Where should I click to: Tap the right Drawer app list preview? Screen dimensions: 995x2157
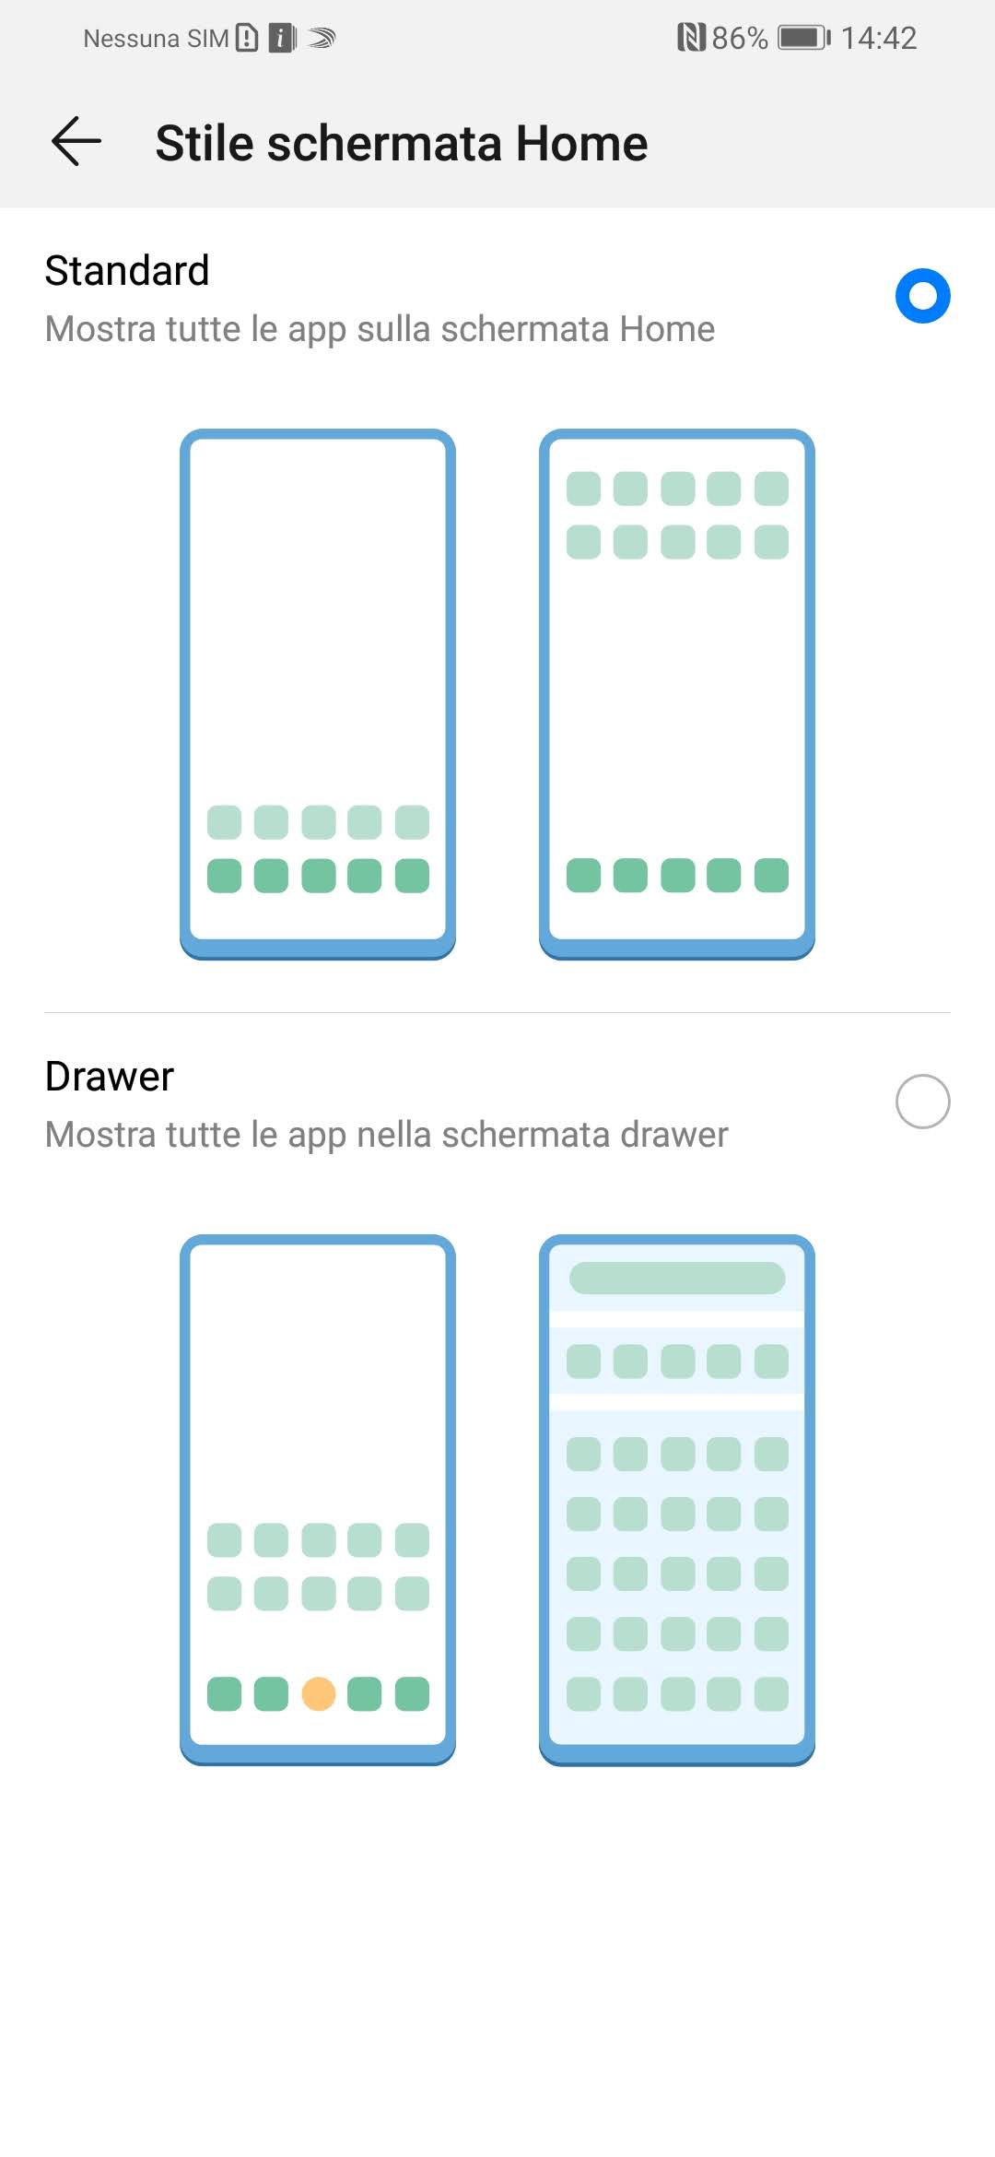click(x=677, y=1499)
